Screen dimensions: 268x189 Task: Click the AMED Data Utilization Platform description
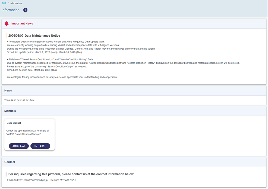[27, 132]
